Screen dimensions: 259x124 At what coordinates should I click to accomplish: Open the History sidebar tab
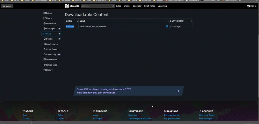pyautogui.click(x=52, y=70)
